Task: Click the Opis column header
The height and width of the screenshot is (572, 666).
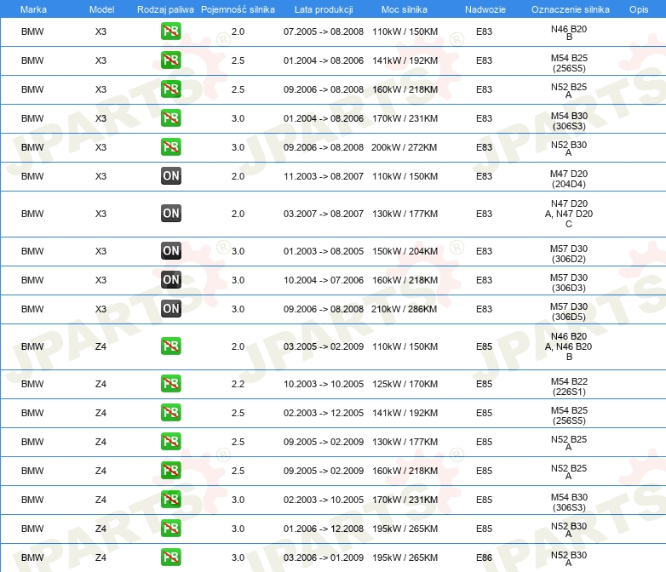Action: pyautogui.click(x=639, y=9)
